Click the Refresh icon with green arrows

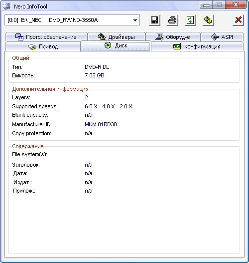[190, 20]
